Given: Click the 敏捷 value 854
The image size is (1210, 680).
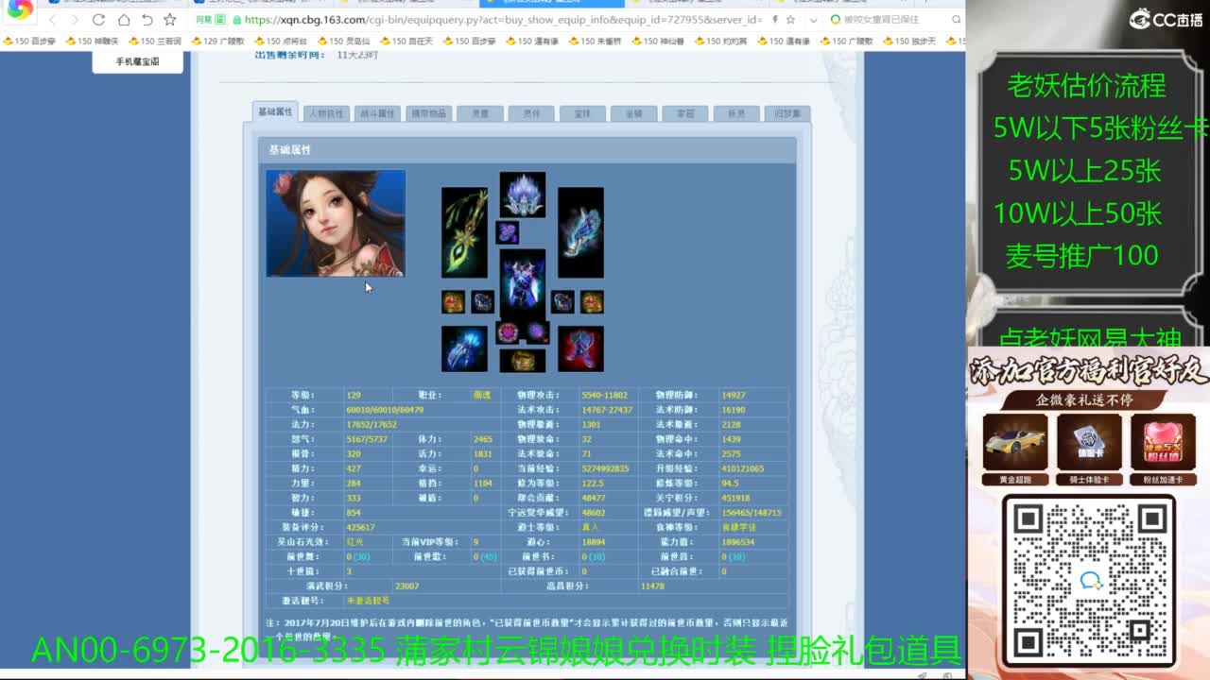Looking at the screenshot, I should pos(354,513).
